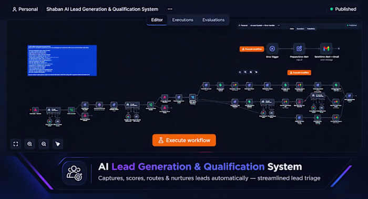Viewport: 368px width, 199px height.
Task: Tidy up nodes on the main canvas
Action: click(x=58, y=144)
